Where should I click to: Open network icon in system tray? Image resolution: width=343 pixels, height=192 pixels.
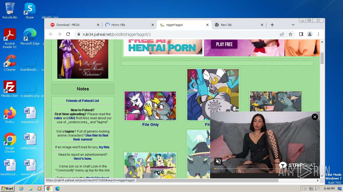[311, 189]
